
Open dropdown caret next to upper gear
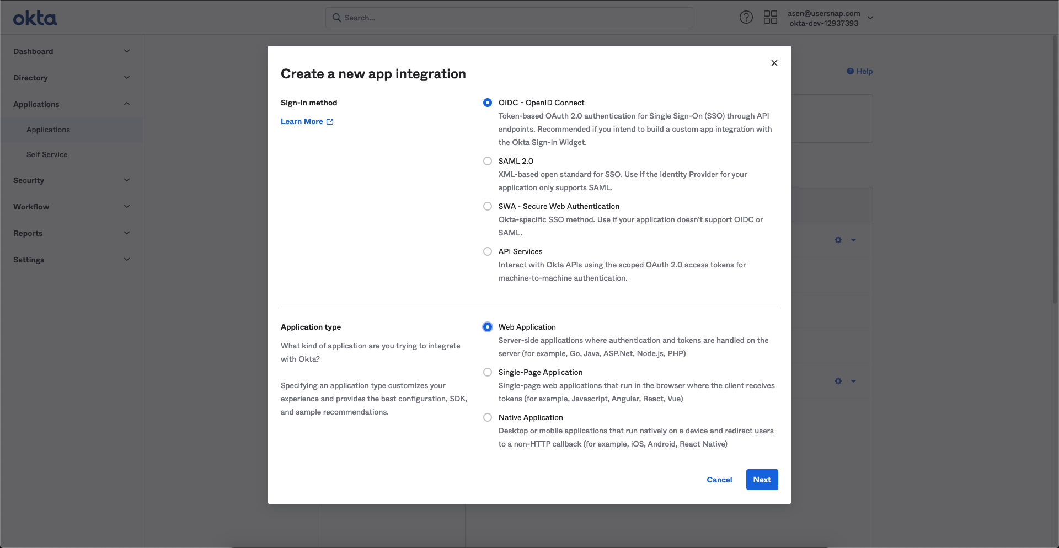click(x=853, y=240)
